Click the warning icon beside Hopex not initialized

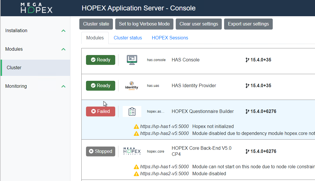(x=136, y=127)
